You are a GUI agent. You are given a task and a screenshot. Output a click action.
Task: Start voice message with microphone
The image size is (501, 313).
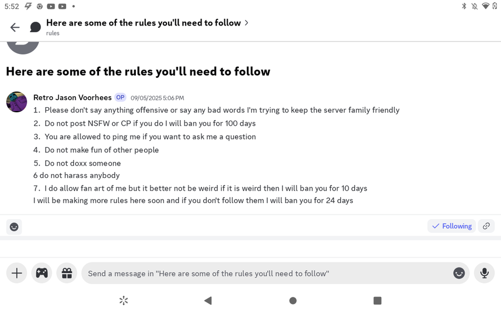point(484,273)
